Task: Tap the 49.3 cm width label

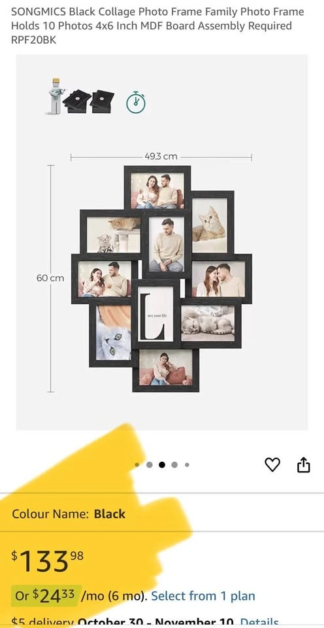Action: pyautogui.click(x=161, y=156)
